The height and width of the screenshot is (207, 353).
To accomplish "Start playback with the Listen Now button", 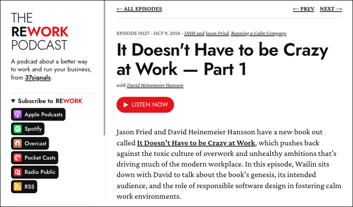I will [145, 105].
